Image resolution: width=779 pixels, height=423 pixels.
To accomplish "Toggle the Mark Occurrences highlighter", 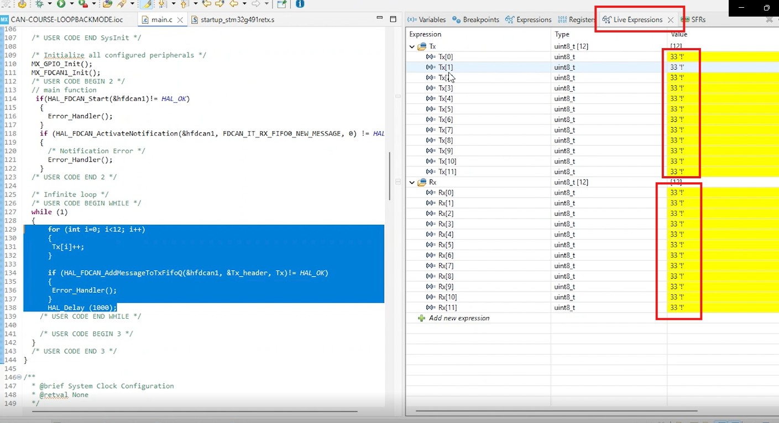I will click(x=146, y=6).
